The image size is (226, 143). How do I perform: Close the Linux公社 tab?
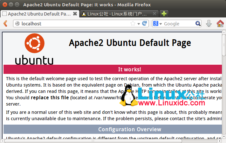tap(154, 14)
